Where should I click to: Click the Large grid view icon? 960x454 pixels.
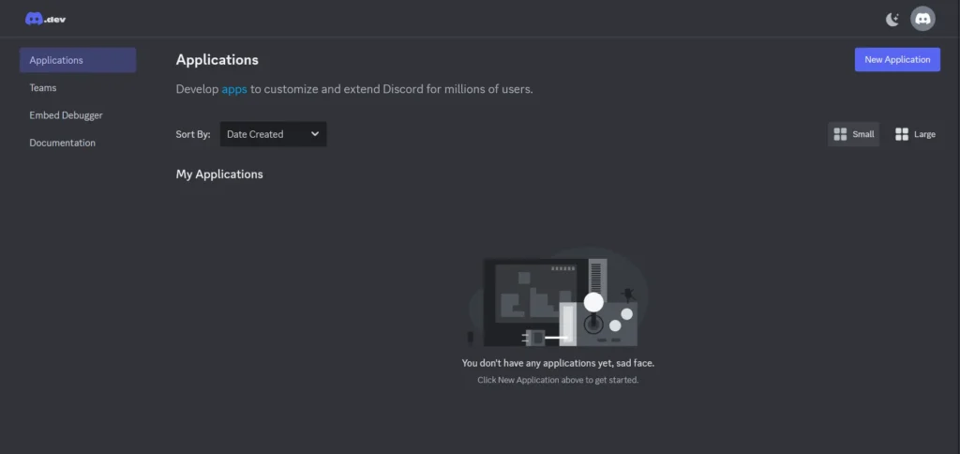(902, 134)
